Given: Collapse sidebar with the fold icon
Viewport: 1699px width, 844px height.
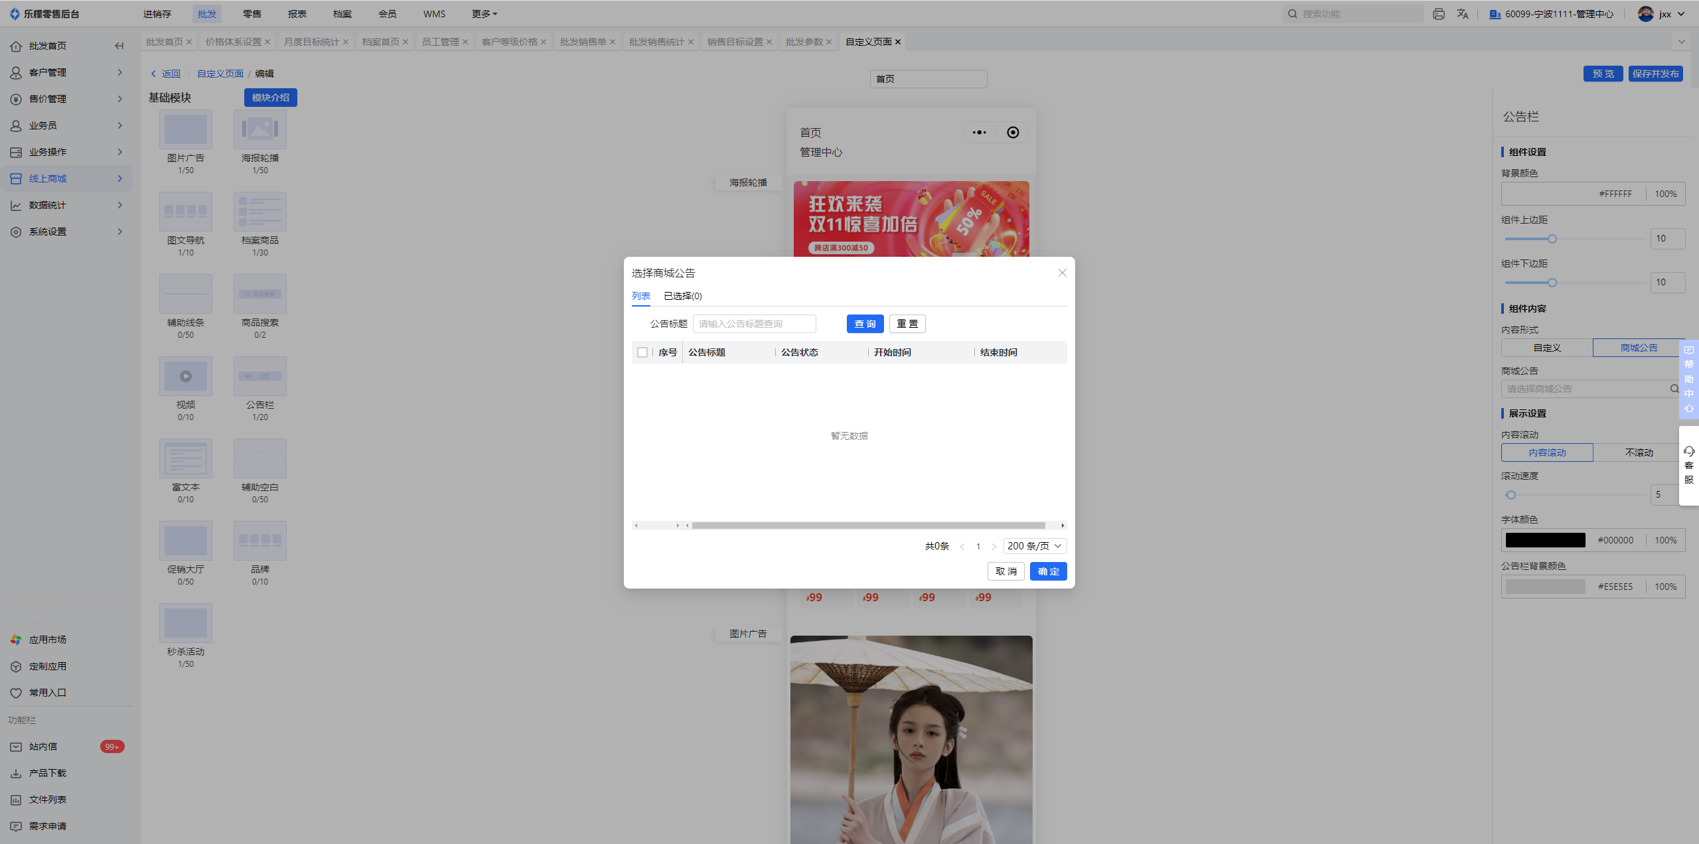Looking at the screenshot, I should point(119,46).
